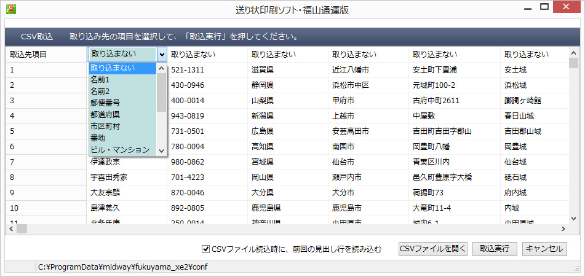Pick 市区町村 in the dropdown list
The image size is (585, 277).
coord(122,126)
